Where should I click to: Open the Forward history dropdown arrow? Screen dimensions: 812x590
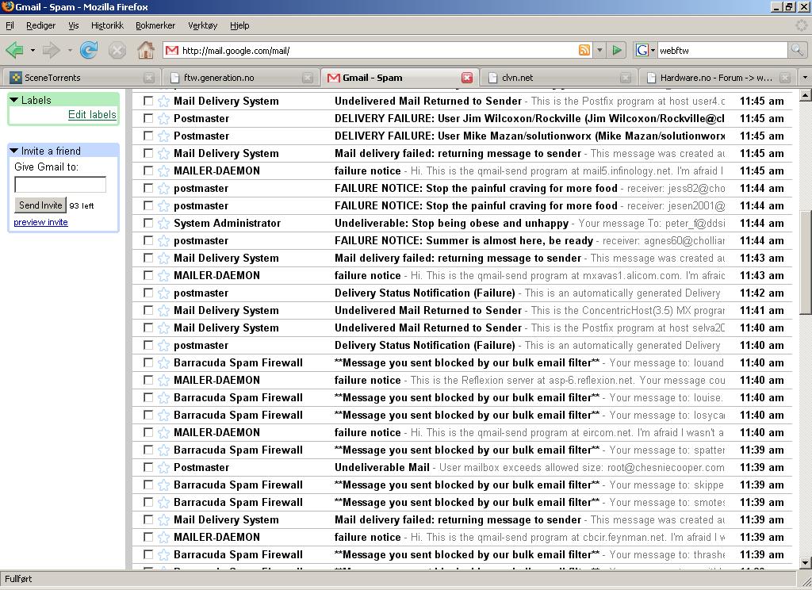pos(70,50)
